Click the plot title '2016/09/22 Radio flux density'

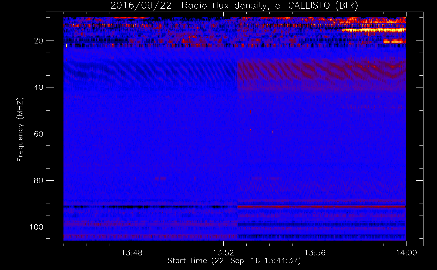(x=189, y=5)
